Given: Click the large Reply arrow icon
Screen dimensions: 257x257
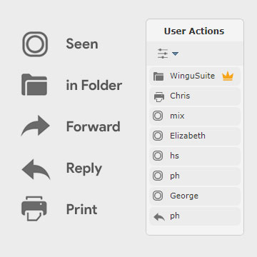Looking at the screenshot, I should 36,169.
